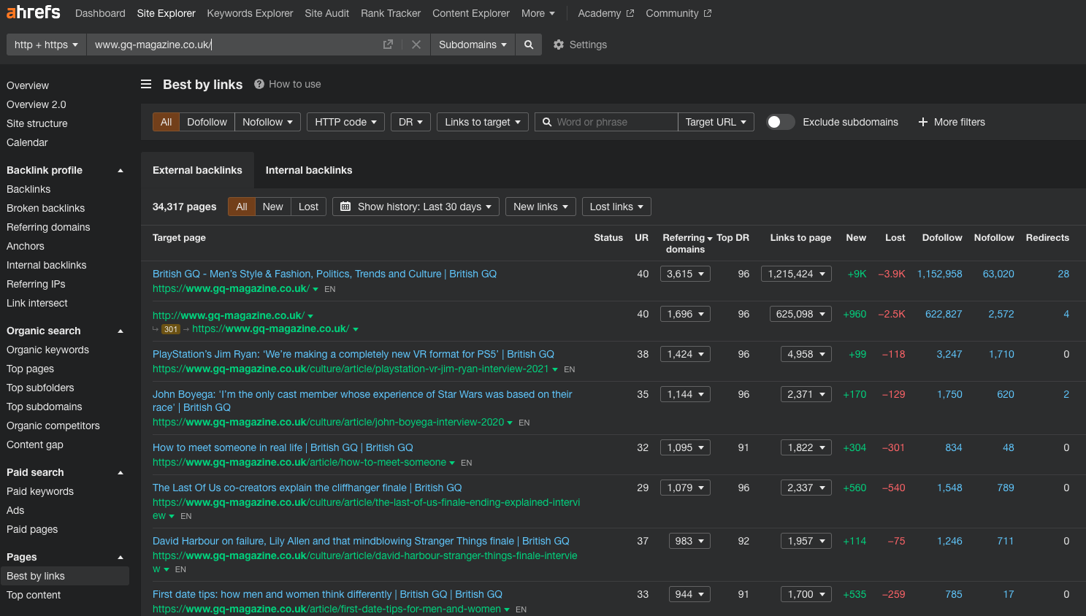Open URL in new tab icon

pos(388,45)
